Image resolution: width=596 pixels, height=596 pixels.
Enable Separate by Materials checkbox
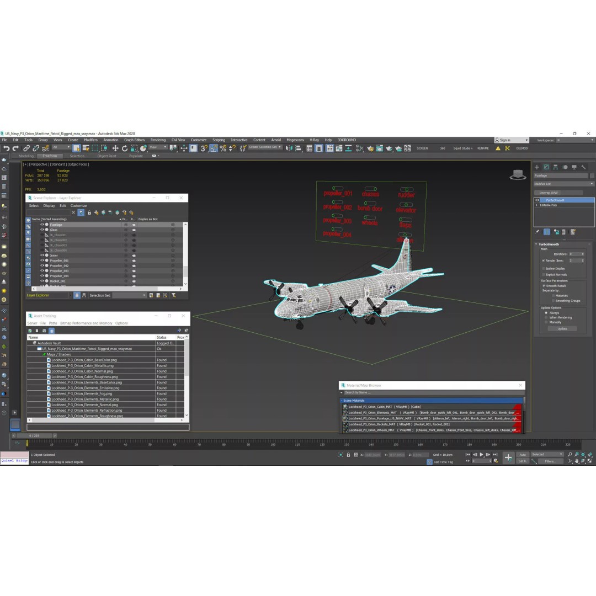(x=553, y=295)
